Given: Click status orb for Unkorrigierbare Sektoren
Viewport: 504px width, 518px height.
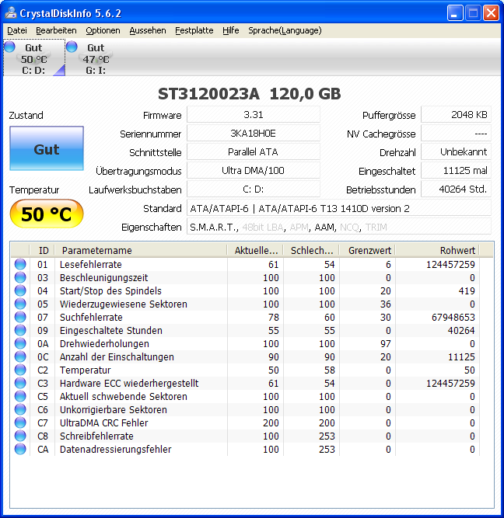Looking at the screenshot, I should tap(20, 409).
